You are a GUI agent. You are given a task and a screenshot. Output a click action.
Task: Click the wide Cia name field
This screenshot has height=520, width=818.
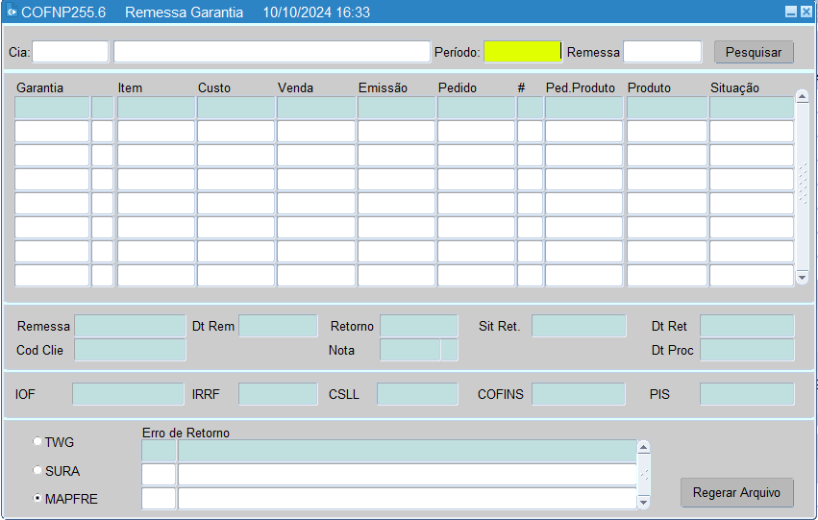click(271, 52)
